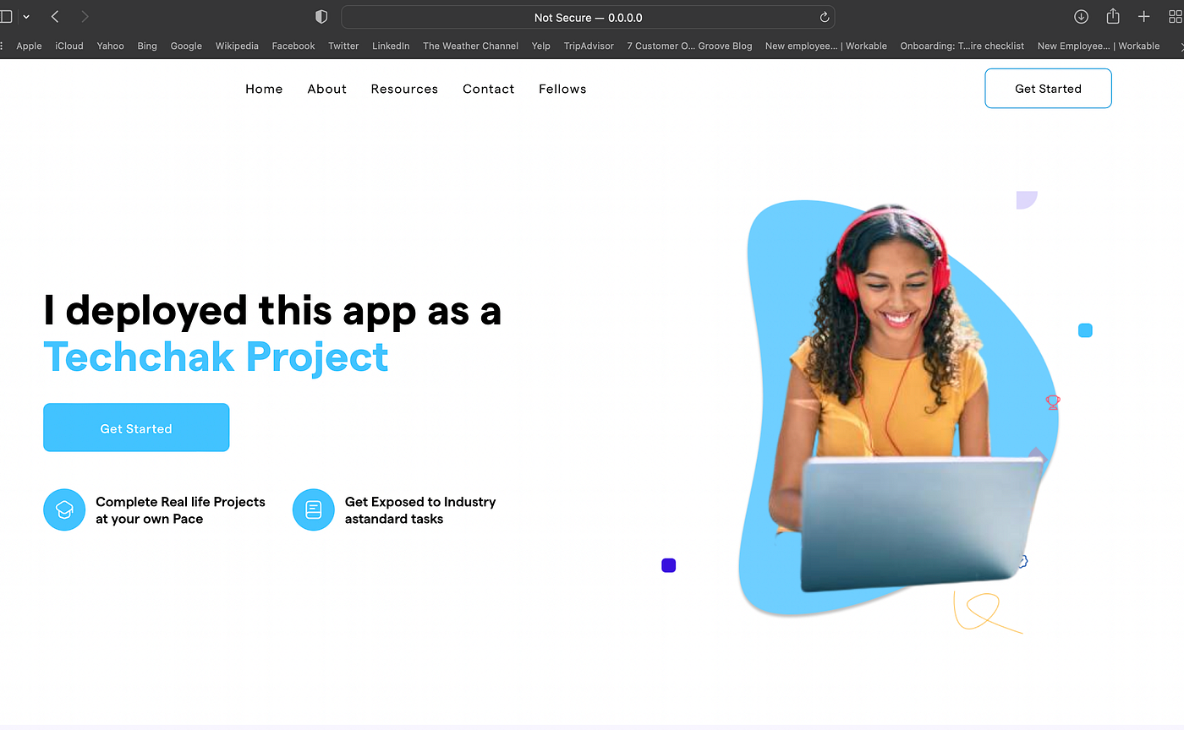The image size is (1184, 730).
Task: Open the sidebar dropdown chevron
Action: tap(26, 17)
